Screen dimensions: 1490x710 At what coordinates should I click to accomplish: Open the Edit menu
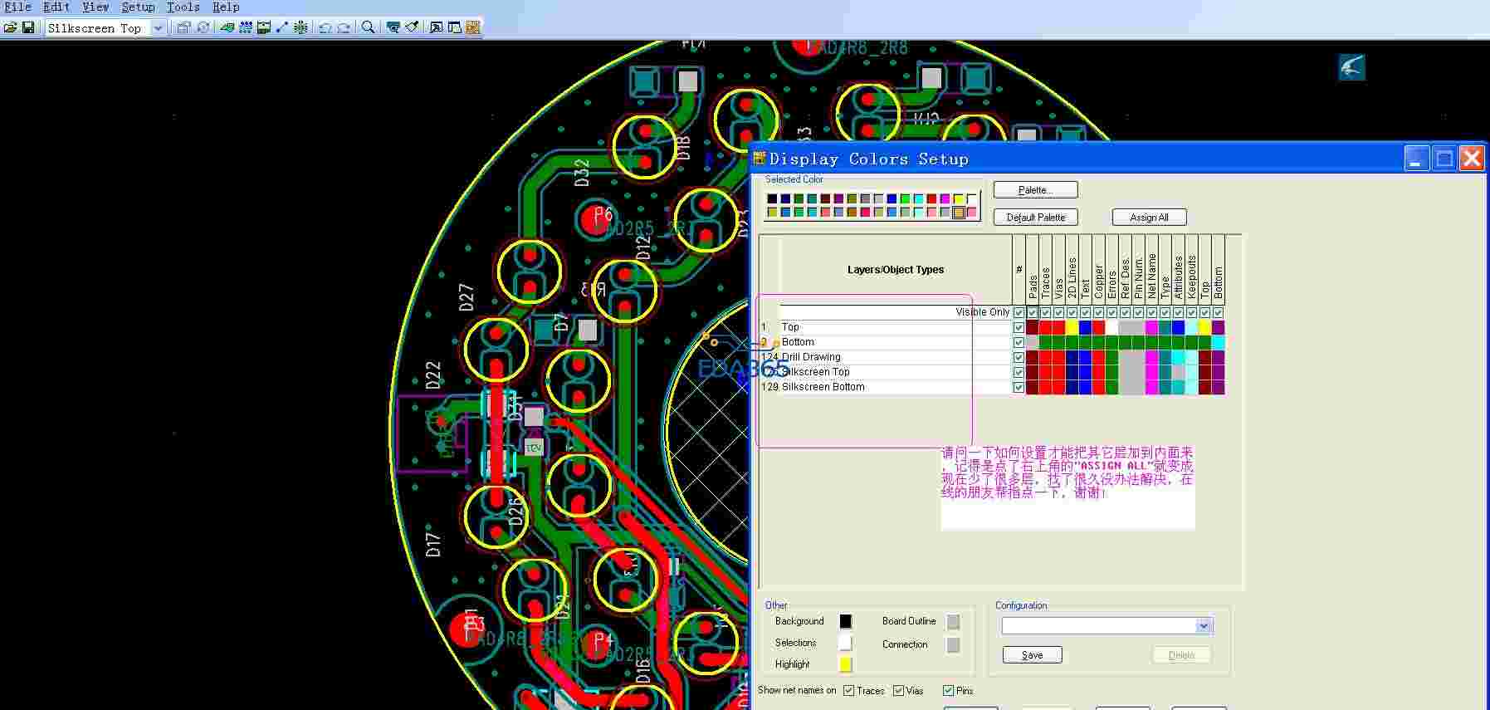tap(56, 7)
